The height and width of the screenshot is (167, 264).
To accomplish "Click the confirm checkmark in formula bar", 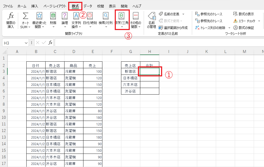I will click(44, 43).
